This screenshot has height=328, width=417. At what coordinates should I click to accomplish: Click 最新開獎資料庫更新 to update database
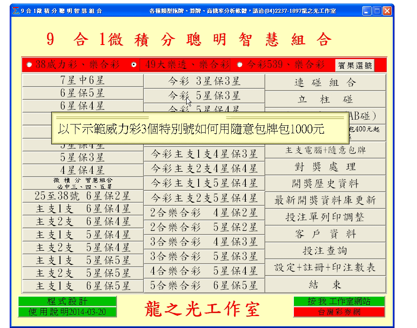tap(325, 200)
